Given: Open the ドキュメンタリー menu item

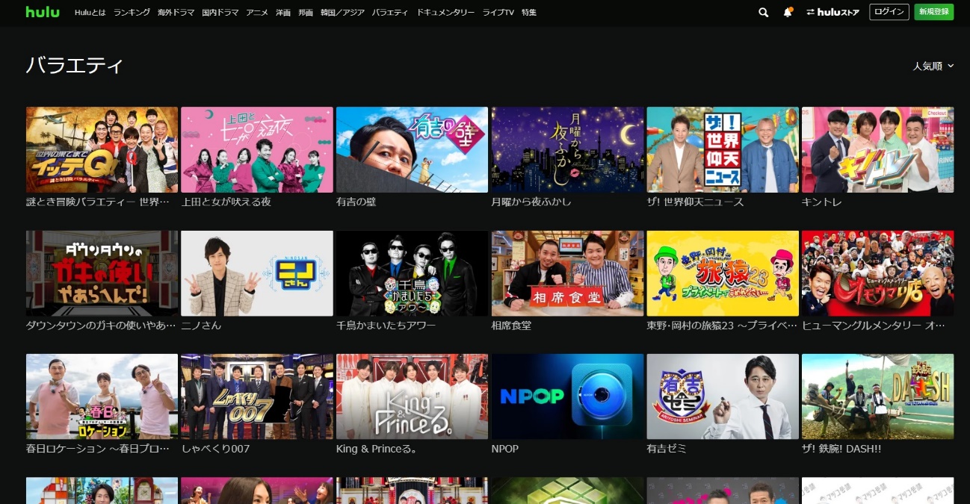Looking at the screenshot, I should click(445, 13).
